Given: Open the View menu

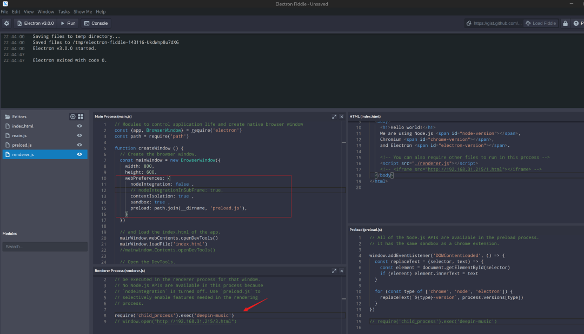Looking at the screenshot, I should [29, 11].
